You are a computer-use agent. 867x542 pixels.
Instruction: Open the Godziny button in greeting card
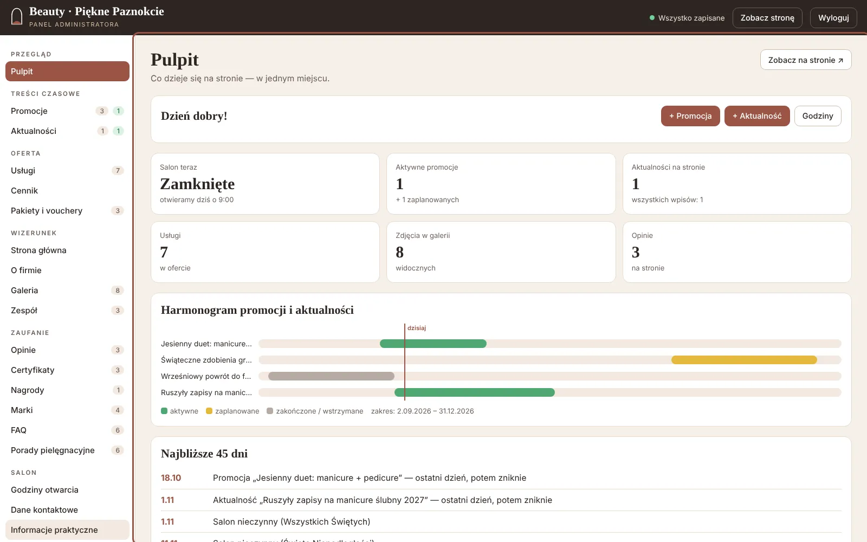[818, 116]
